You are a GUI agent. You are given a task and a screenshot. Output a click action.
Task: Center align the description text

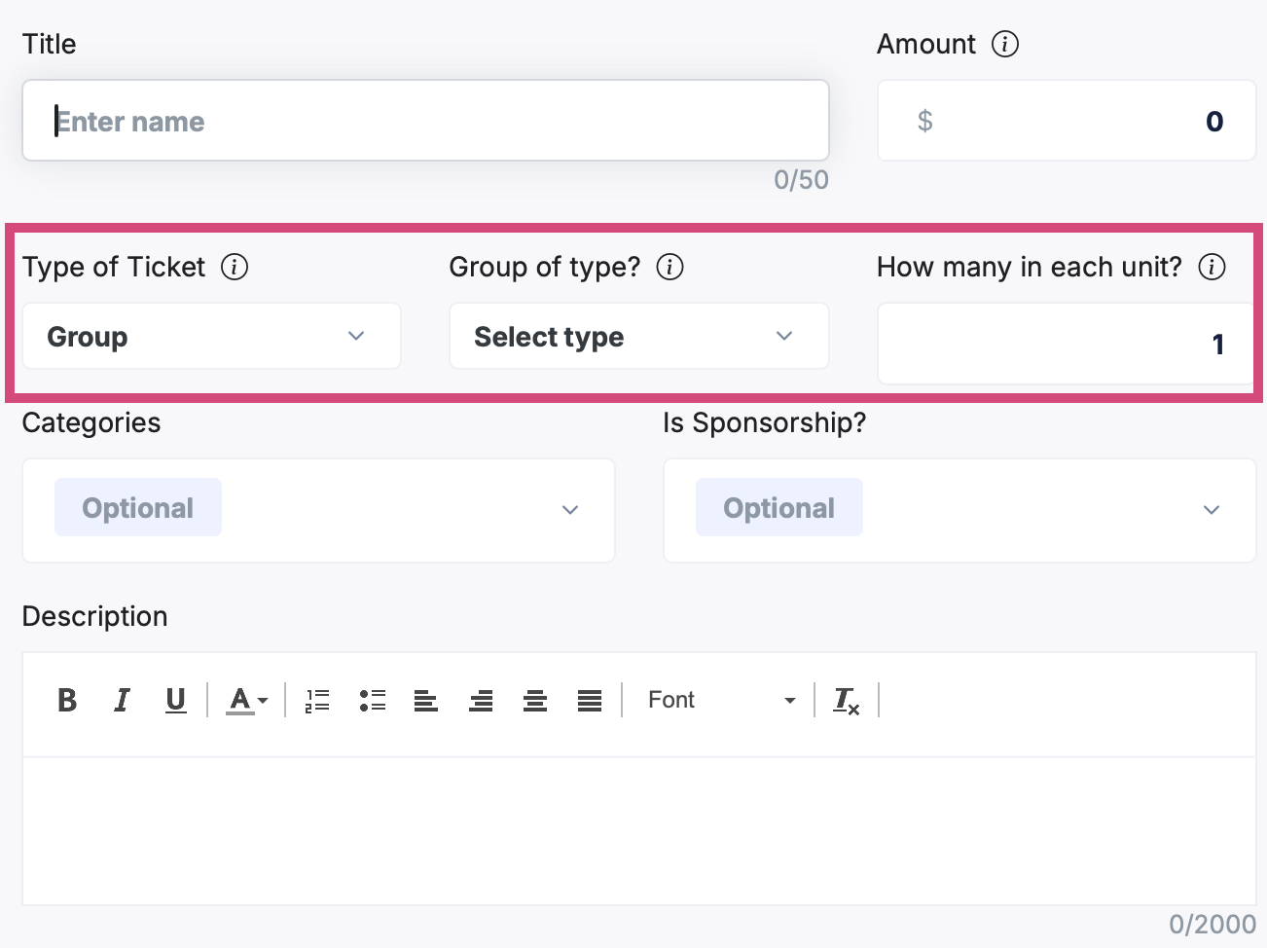(x=535, y=700)
